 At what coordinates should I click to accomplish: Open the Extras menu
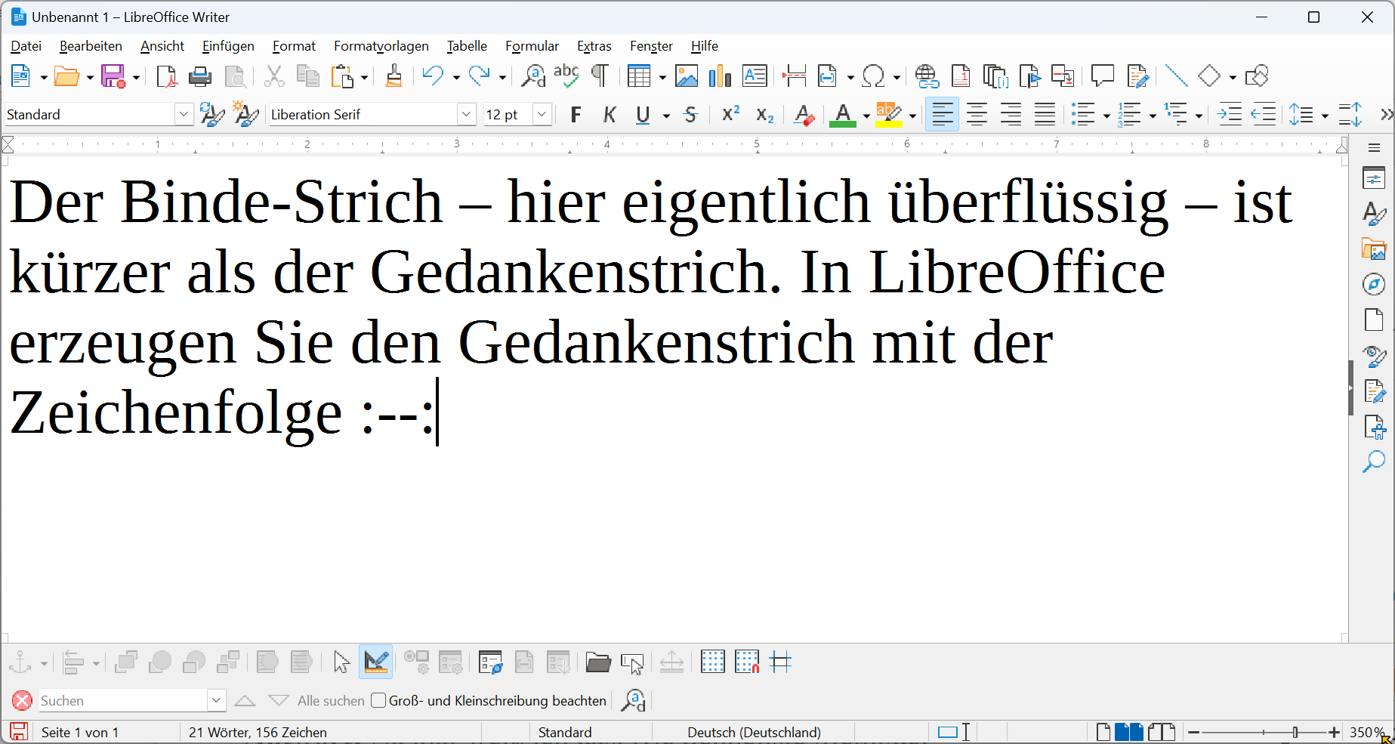594,46
